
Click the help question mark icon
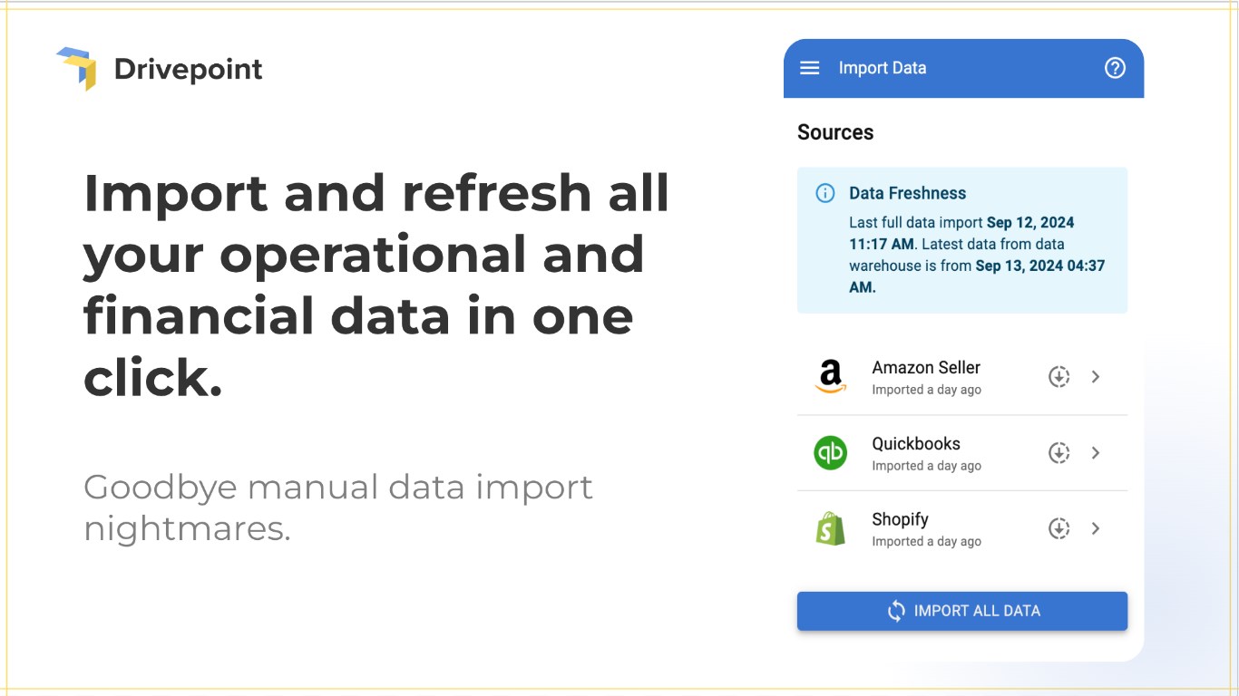click(x=1115, y=68)
